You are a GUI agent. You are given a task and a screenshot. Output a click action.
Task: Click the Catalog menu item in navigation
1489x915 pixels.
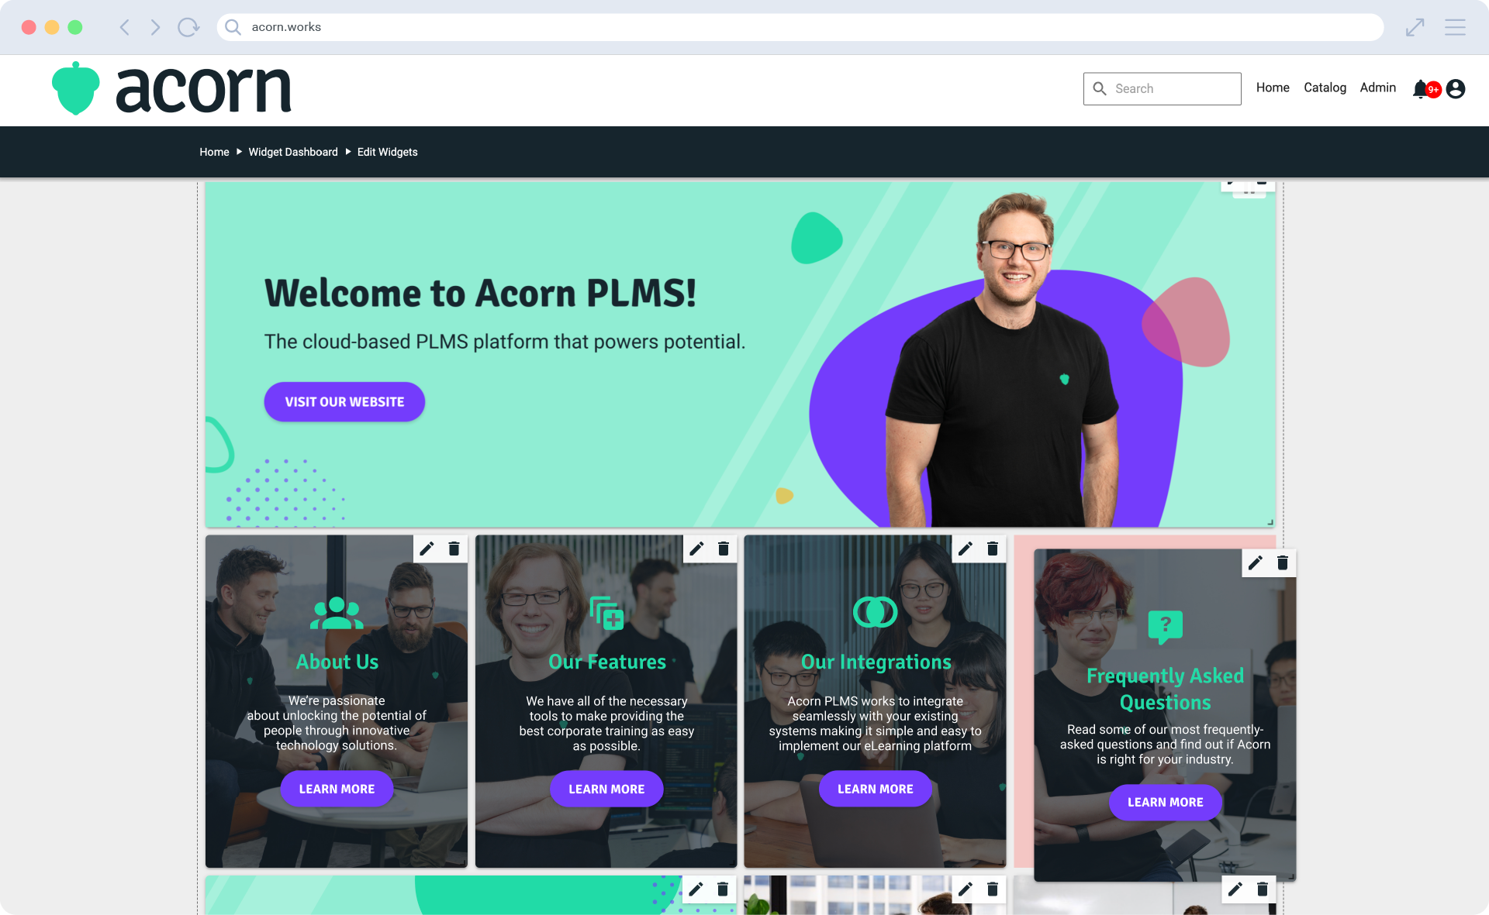coord(1324,88)
